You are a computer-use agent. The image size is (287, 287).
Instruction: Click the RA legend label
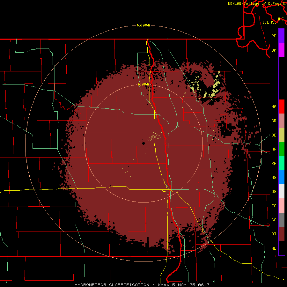coord(274,164)
